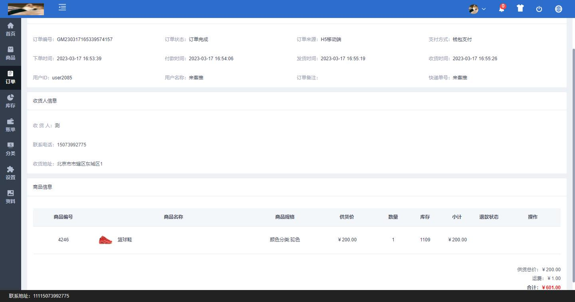
Task: Click the user ID user2085
Action: point(62,78)
